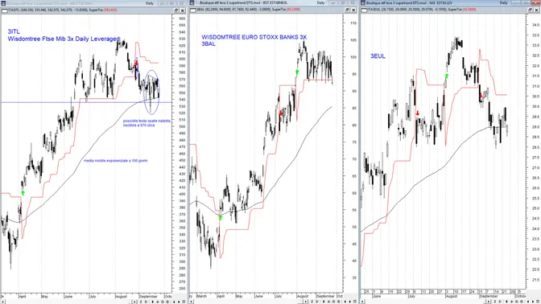
Task: Select the 'Wisdomtree Ftse Mib 3x Daily Leveraged' label
Action: coord(64,39)
